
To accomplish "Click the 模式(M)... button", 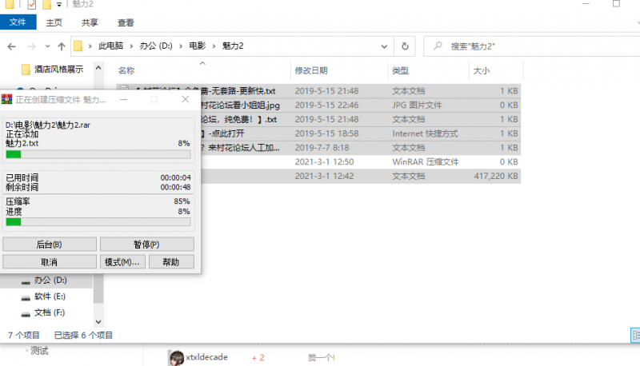I will pos(122,261).
